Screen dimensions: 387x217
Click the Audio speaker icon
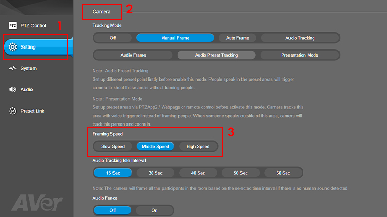[12, 89]
